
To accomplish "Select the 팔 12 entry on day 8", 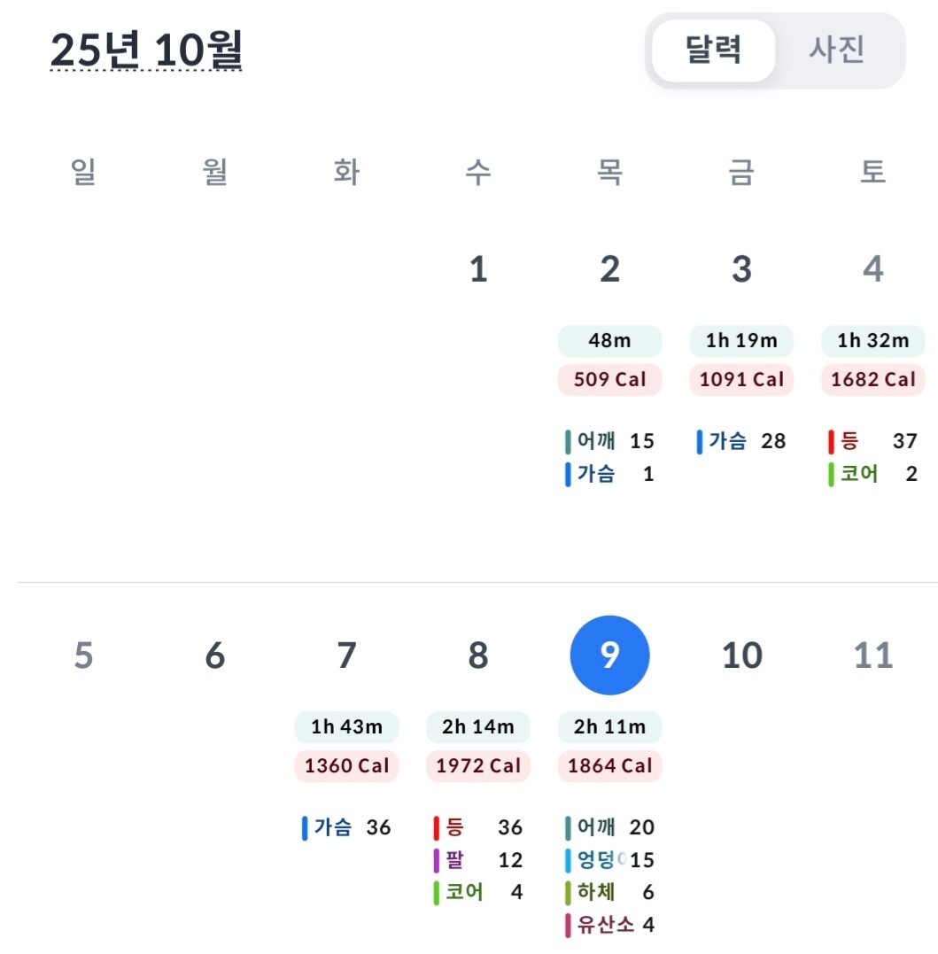I will tap(478, 860).
